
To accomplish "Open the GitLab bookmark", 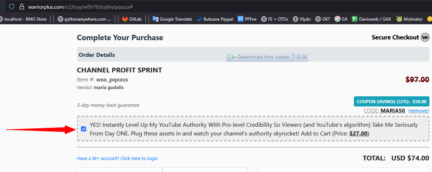I will pos(134,19).
